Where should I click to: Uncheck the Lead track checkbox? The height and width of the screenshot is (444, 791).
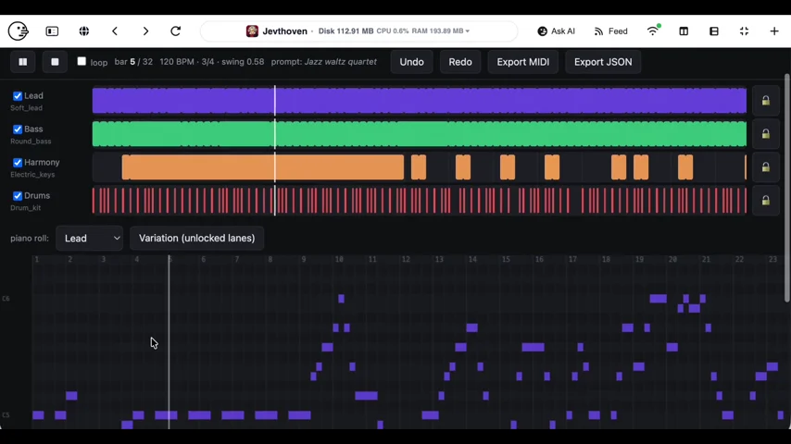[x=18, y=96]
